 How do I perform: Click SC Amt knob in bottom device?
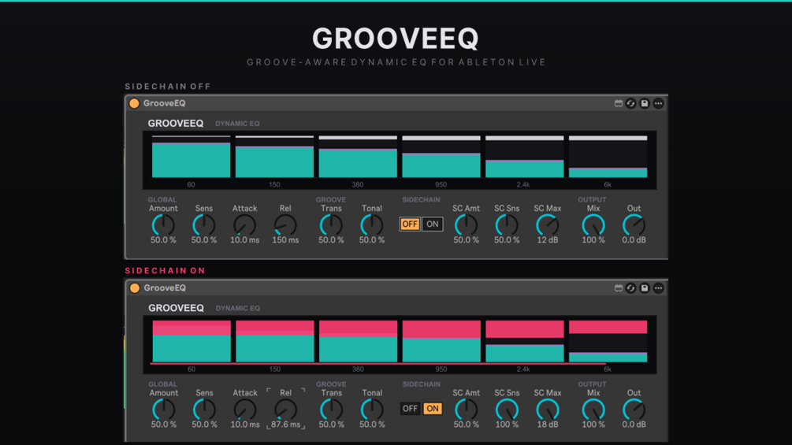[x=467, y=410]
